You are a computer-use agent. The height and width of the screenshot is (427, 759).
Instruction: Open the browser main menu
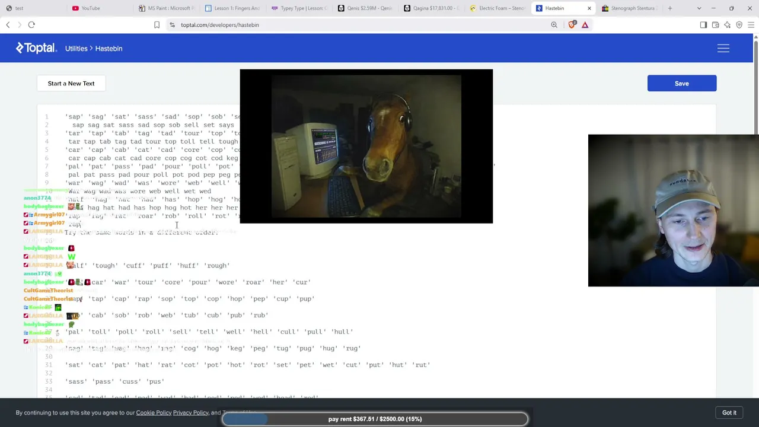coord(751,25)
